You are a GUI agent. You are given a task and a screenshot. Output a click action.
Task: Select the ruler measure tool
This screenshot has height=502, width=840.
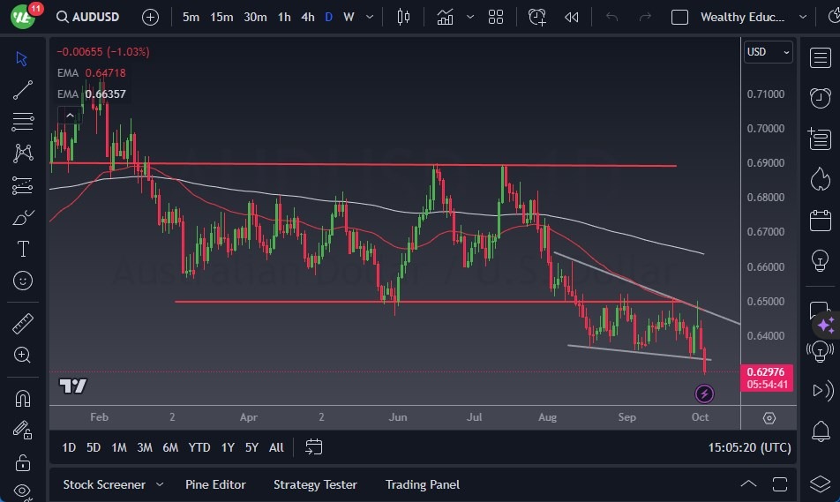coord(23,324)
